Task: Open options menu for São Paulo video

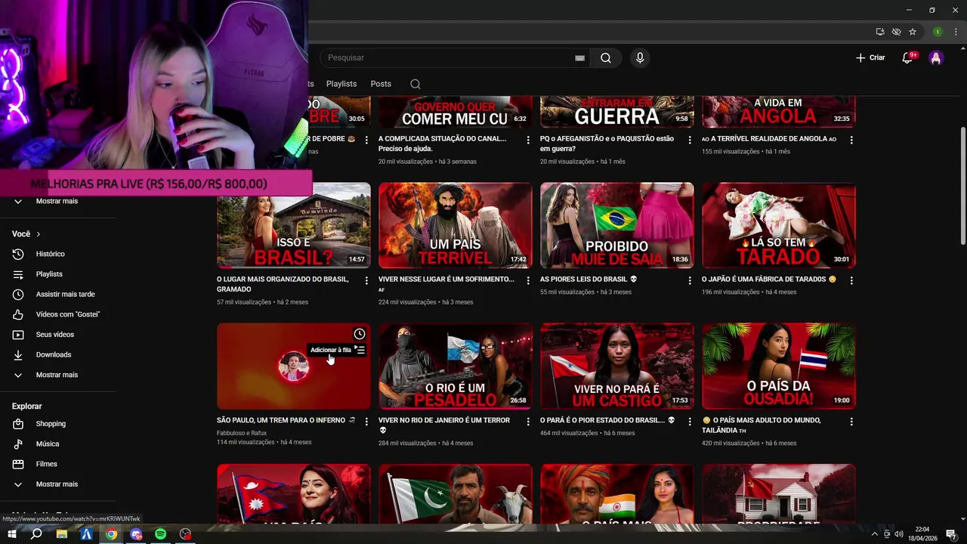Action: (366, 421)
